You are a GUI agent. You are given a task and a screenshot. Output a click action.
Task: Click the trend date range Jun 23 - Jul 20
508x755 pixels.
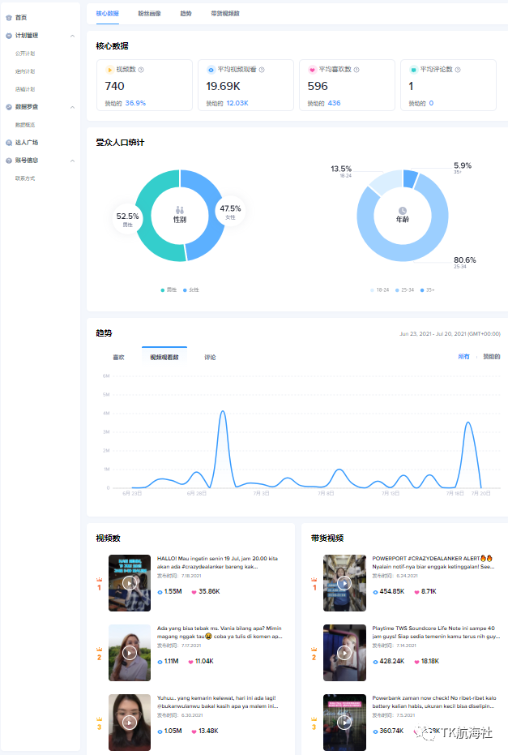coord(450,333)
